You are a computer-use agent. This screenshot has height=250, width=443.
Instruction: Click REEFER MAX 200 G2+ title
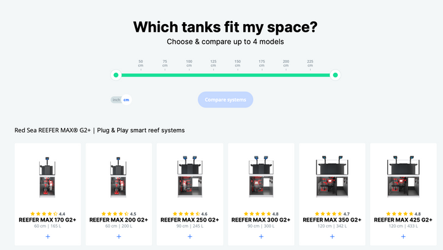pos(119,220)
